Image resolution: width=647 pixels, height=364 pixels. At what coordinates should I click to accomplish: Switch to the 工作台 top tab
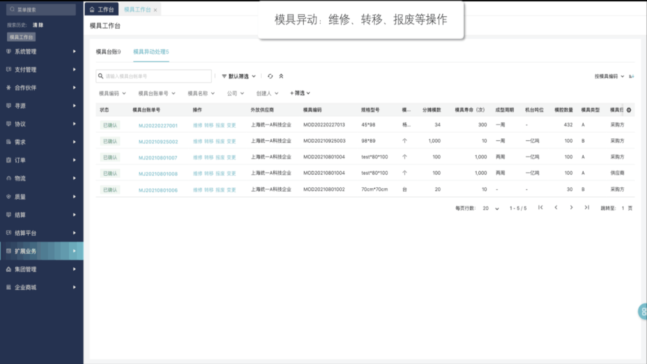pos(102,10)
